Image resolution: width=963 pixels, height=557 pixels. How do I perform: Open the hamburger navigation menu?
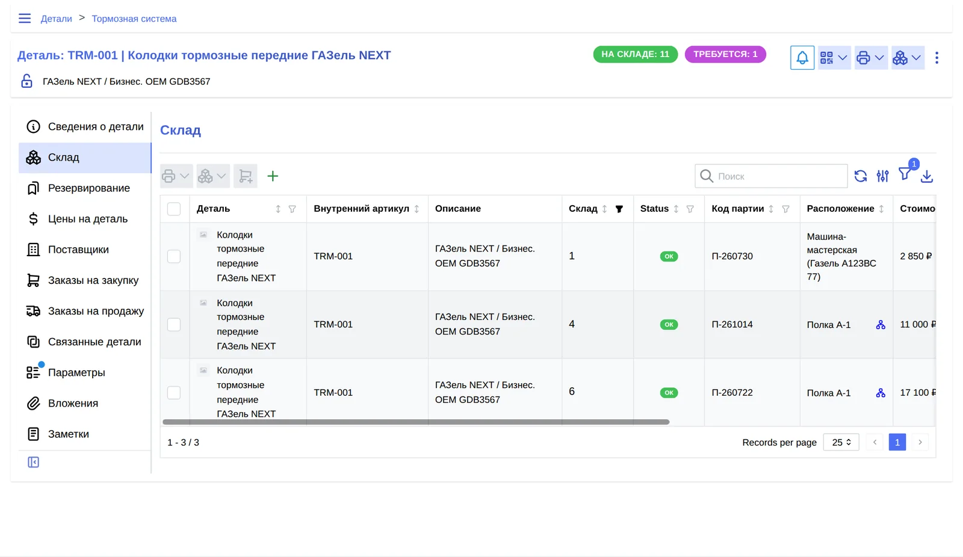pos(25,19)
